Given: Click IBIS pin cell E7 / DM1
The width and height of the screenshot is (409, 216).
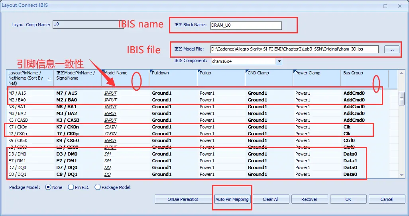Looking at the screenshot, I should tap(77, 161).
